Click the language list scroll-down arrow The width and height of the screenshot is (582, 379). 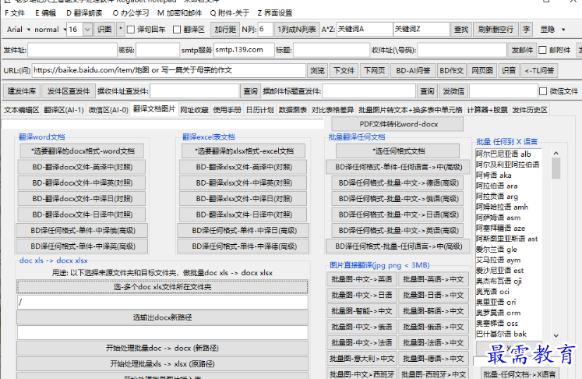pyautogui.click(x=556, y=335)
